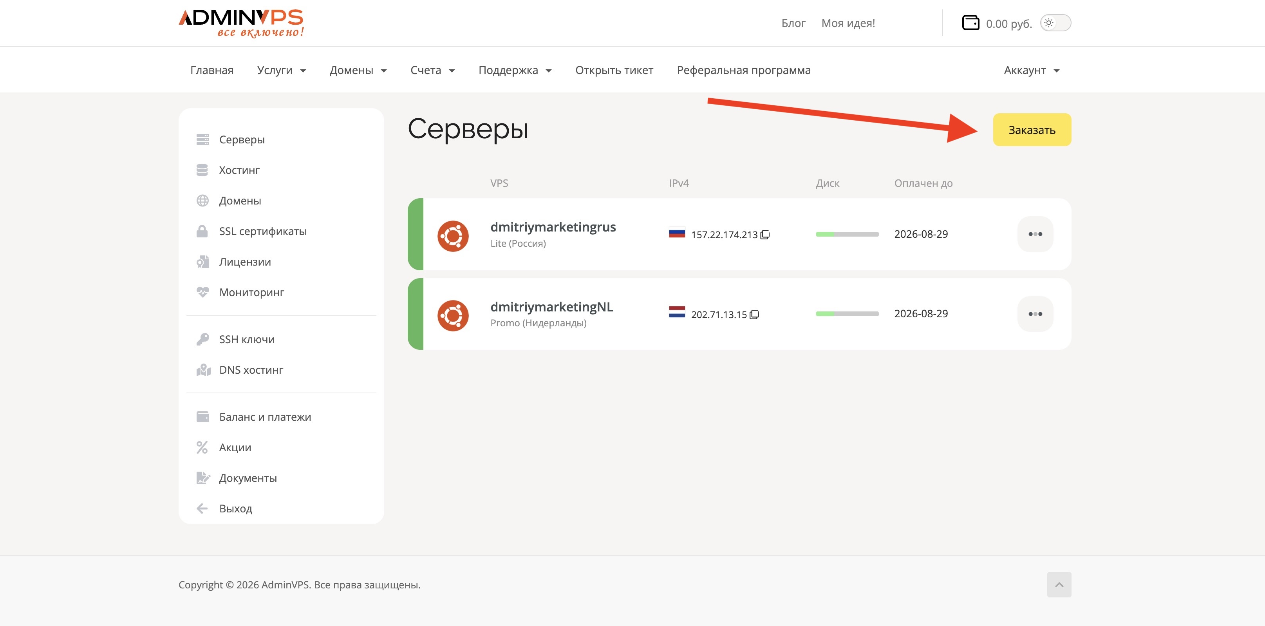Viewport: 1265px width, 626px height.
Task: Click the 2026-08-29 date for dmitriymarketingrus
Action: pos(921,234)
